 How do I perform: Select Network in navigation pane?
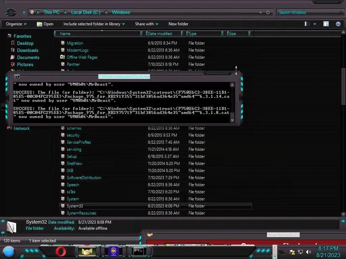click(x=21, y=128)
